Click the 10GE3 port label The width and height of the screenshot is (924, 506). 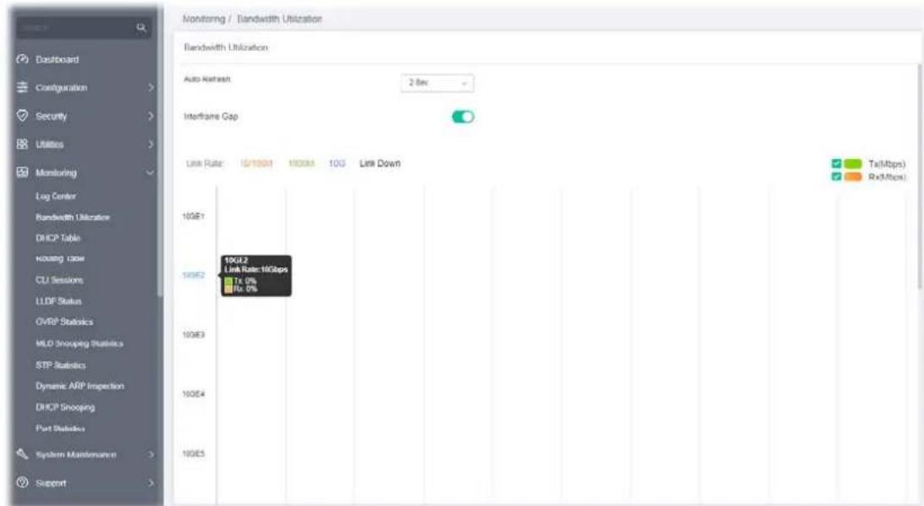click(x=193, y=334)
